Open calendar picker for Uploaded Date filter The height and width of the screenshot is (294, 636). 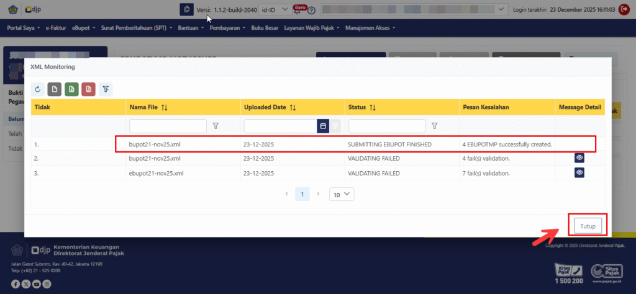(x=322, y=126)
